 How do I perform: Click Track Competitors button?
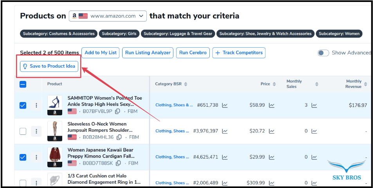[239, 53]
